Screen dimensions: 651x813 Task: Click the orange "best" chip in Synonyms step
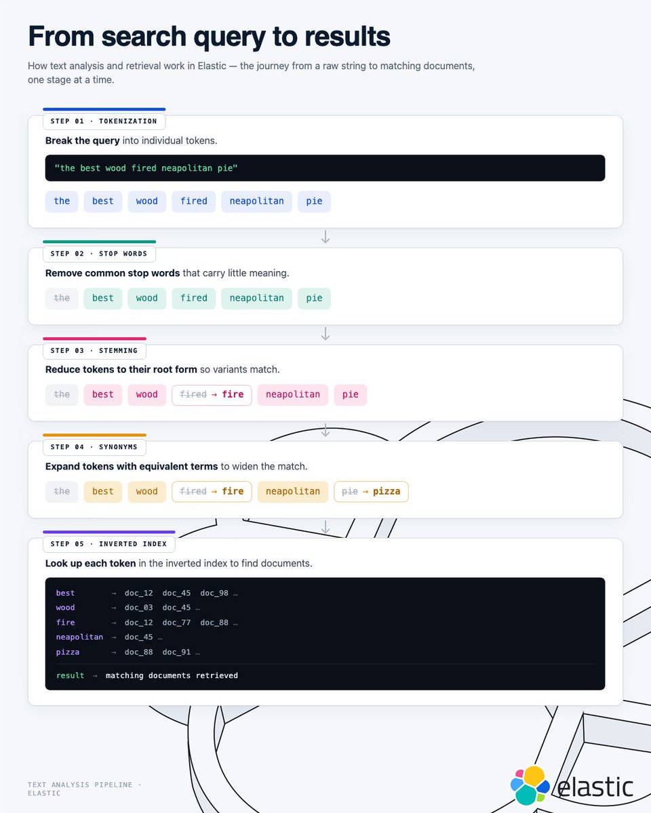tap(103, 492)
